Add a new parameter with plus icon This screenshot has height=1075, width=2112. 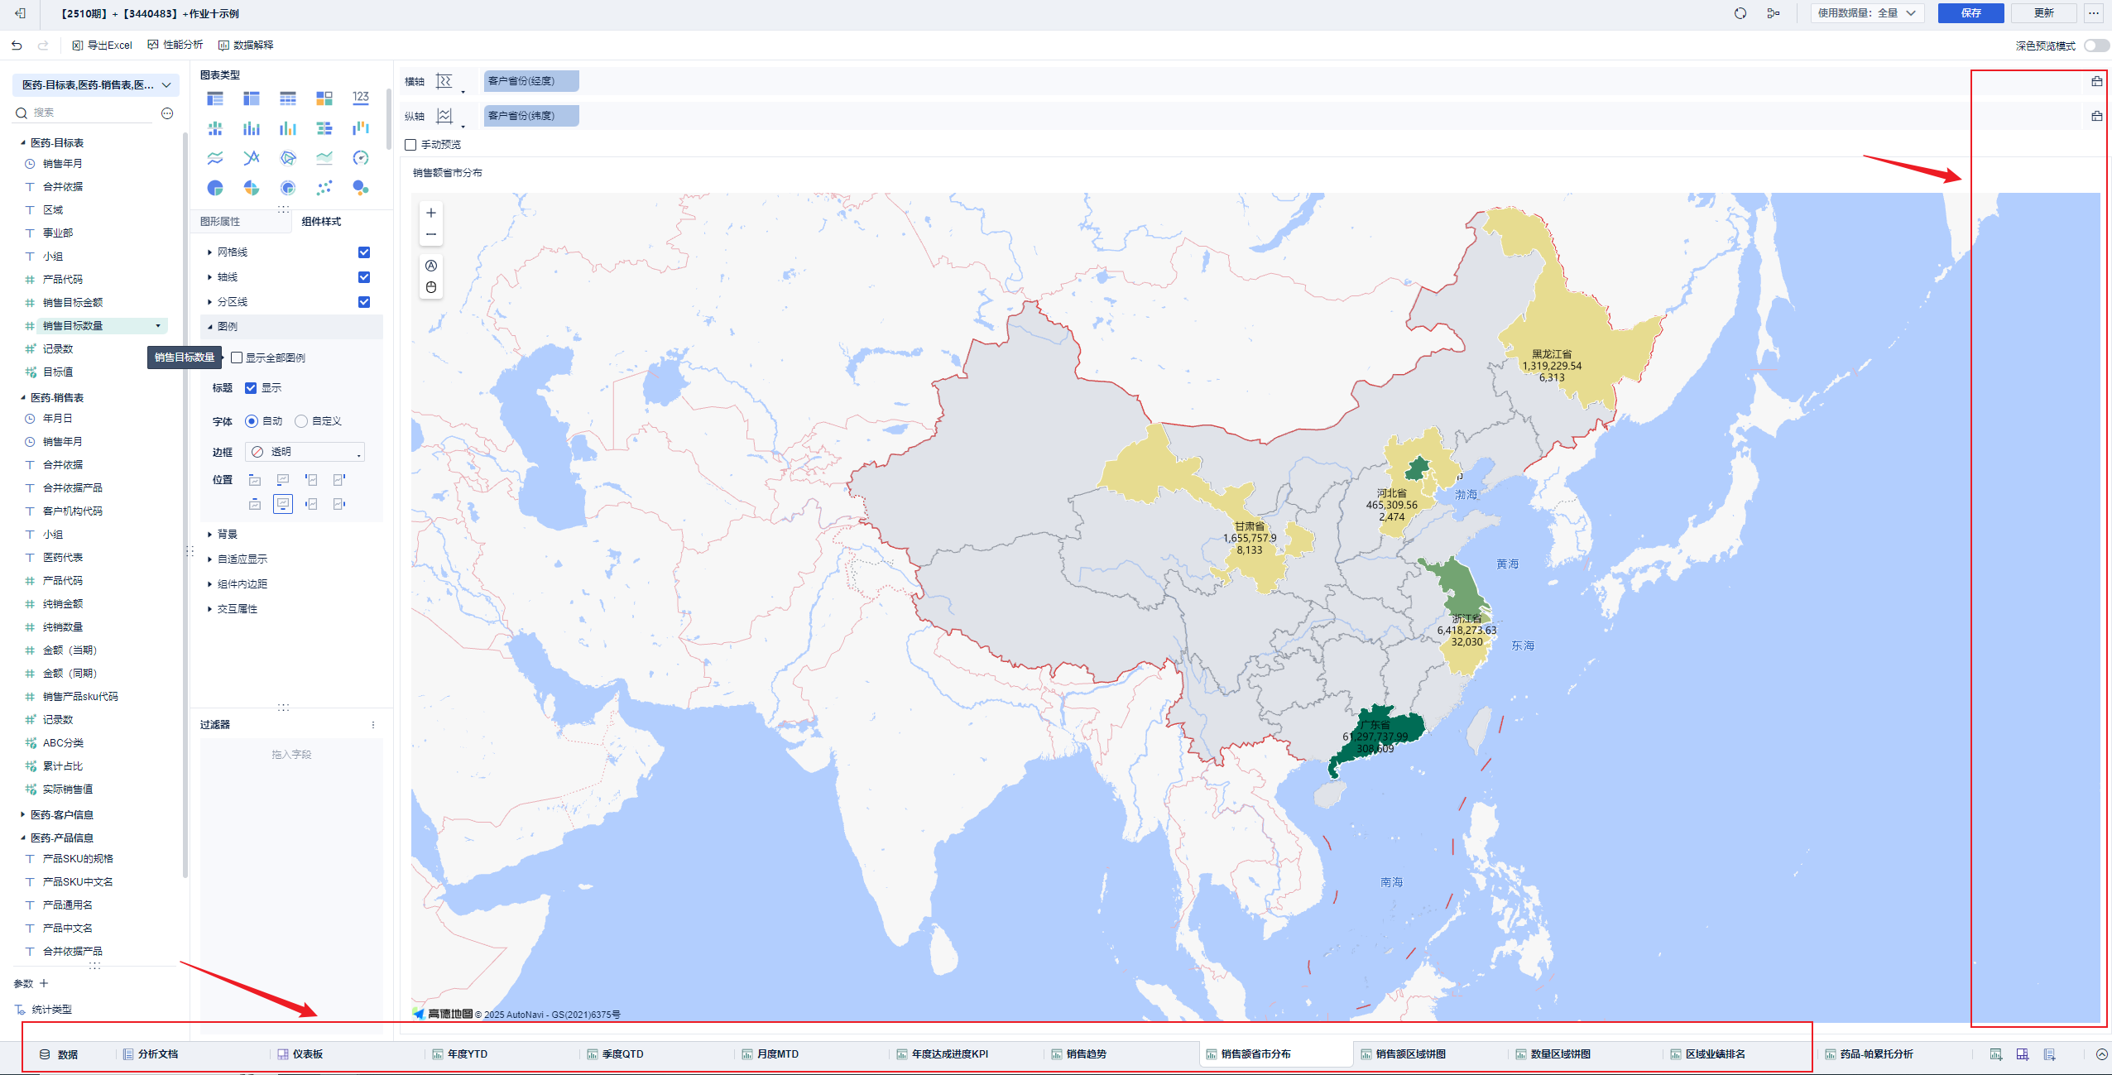[x=44, y=983]
